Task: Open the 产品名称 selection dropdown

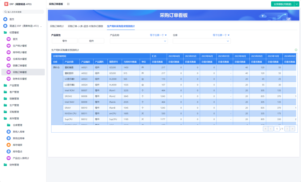Action: (139, 41)
